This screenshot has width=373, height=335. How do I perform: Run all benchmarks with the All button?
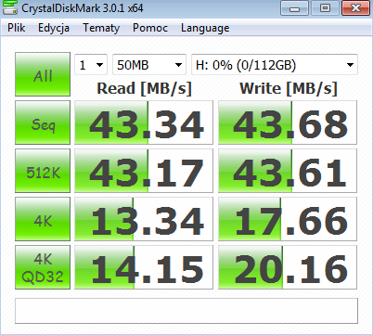(43, 74)
